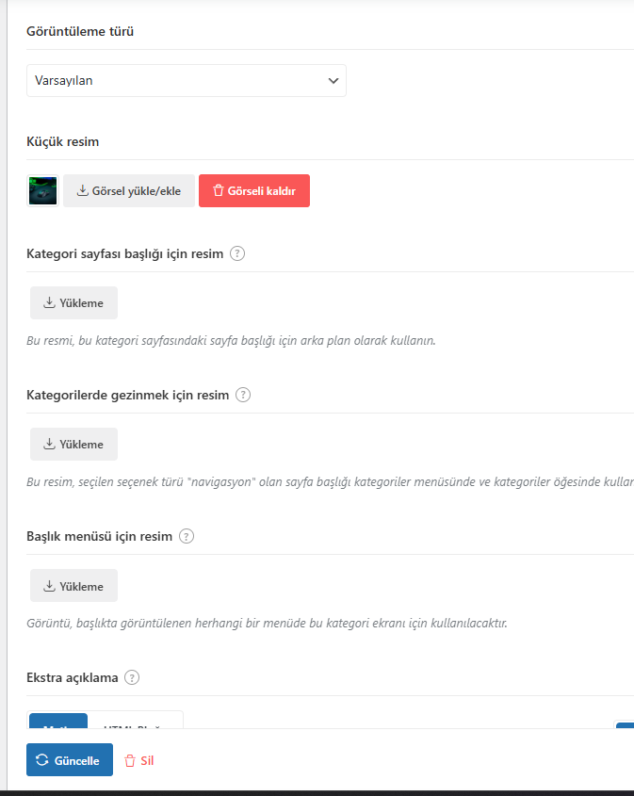Click help icon next to Kategorilerde gezinmek için resim
The width and height of the screenshot is (634, 796).
point(243,395)
